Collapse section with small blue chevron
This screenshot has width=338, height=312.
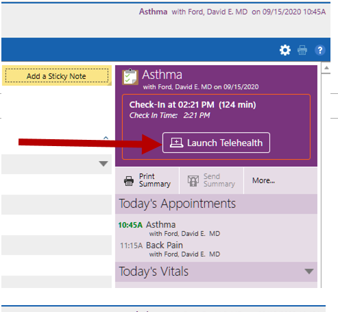click(x=106, y=138)
